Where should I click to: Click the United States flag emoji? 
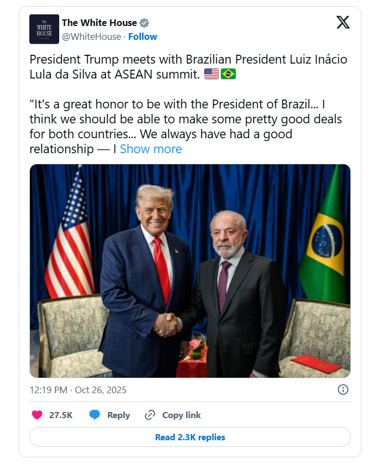click(x=211, y=74)
